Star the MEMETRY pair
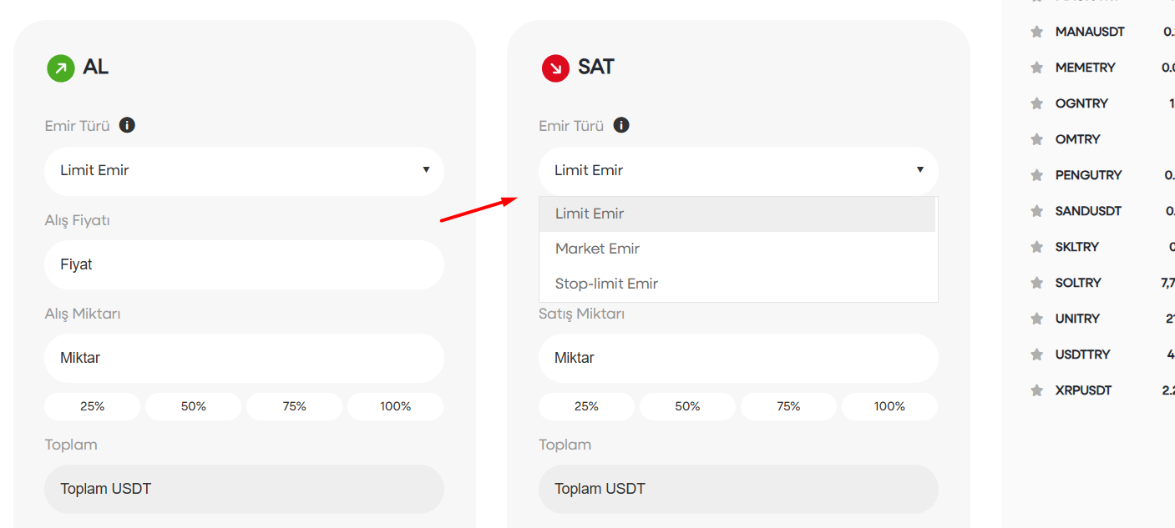Viewport: 1175px width, 528px height. click(x=1037, y=68)
